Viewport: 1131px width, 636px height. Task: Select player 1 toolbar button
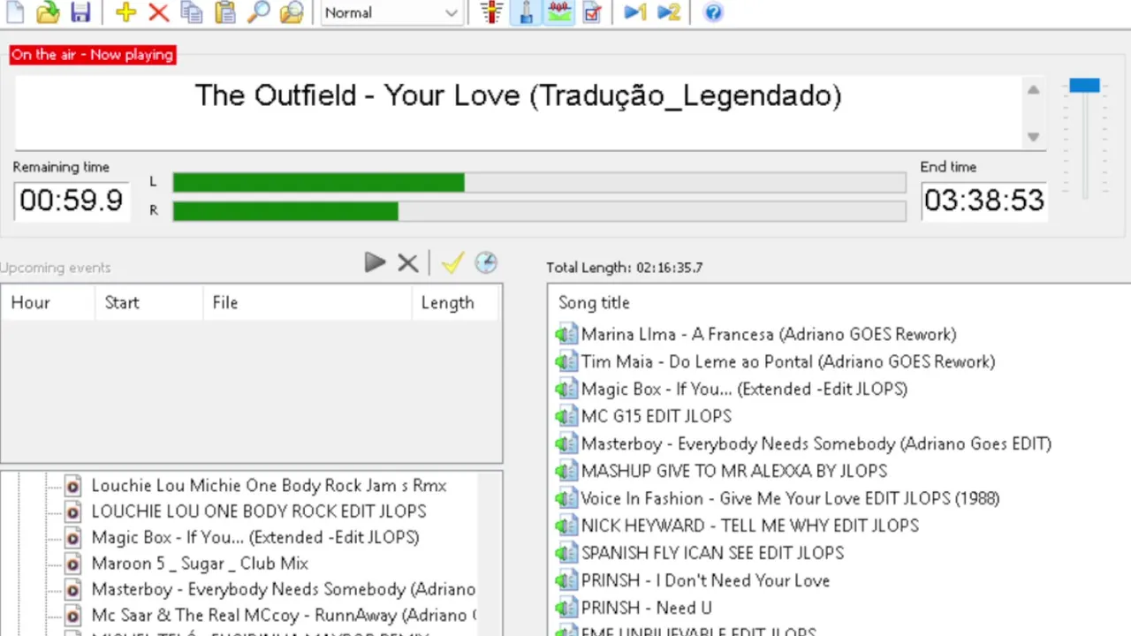click(635, 11)
